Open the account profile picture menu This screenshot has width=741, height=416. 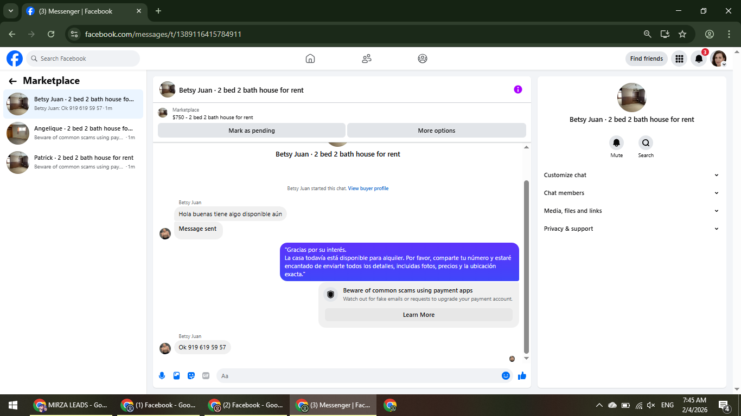[x=719, y=58]
